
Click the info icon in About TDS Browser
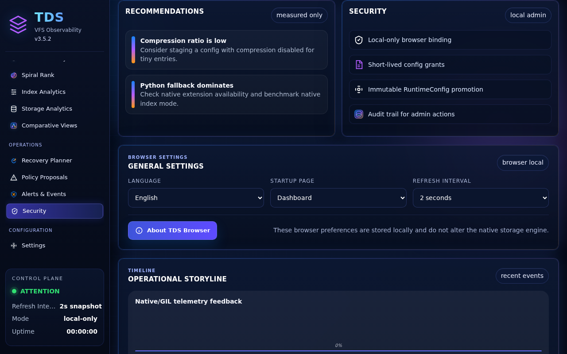(x=139, y=231)
